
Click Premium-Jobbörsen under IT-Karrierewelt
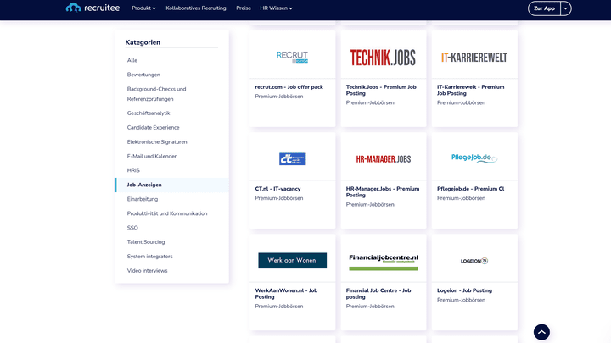461,102
